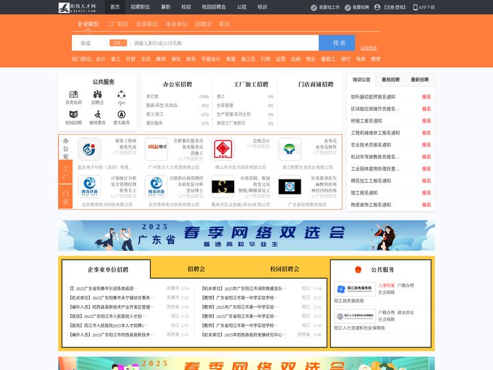Click the job or company search field
Viewport: 493px width, 370px height.
[x=225, y=43]
